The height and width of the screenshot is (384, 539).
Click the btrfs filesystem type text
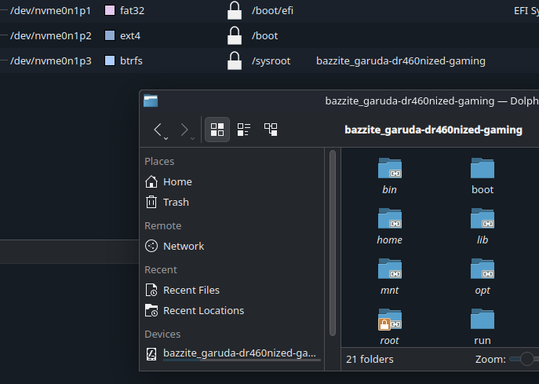(x=131, y=61)
